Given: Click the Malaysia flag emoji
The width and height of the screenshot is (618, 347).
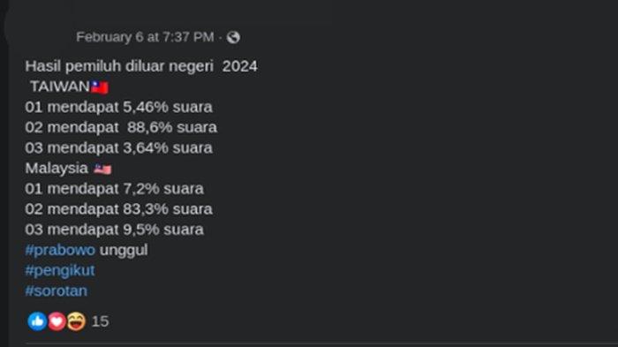Looking at the screenshot, I should tap(102, 170).
